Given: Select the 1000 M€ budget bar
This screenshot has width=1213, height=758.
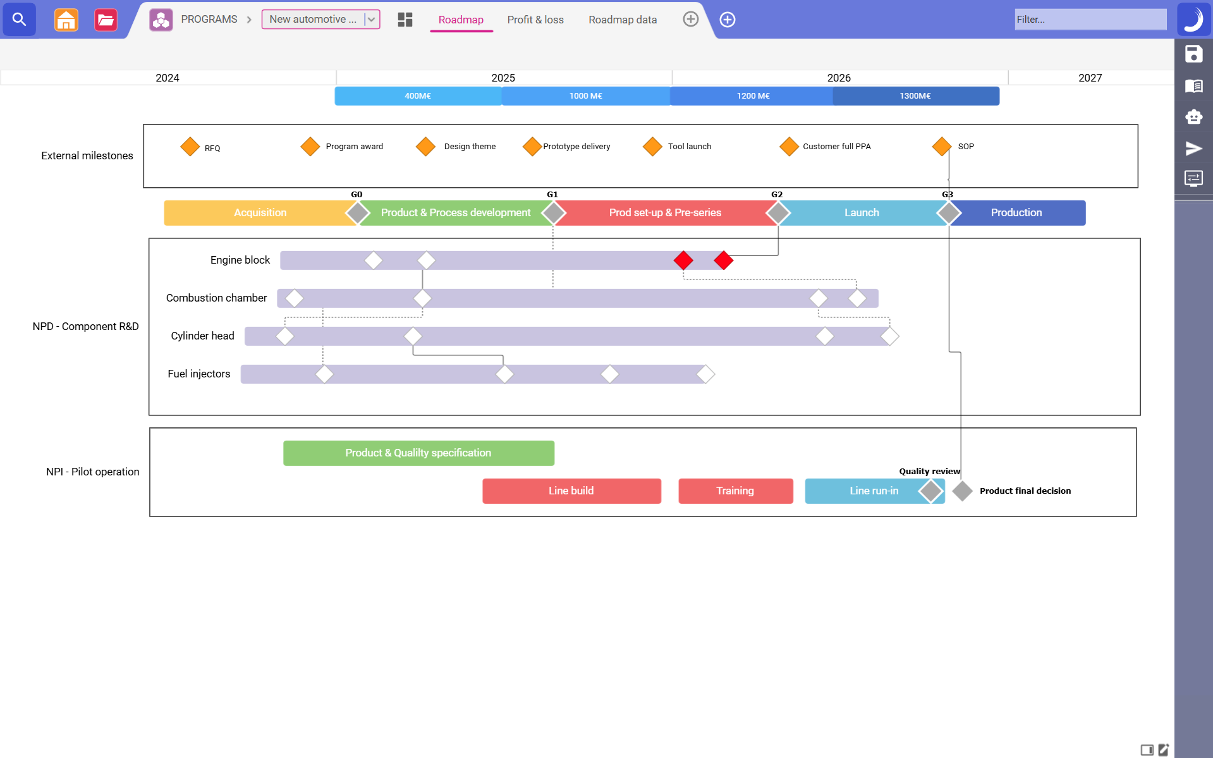Looking at the screenshot, I should click(x=586, y=96).
